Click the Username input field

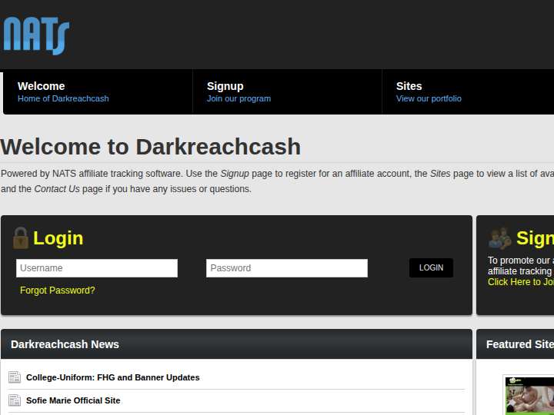pyautogui.click(x=97, y=268)
